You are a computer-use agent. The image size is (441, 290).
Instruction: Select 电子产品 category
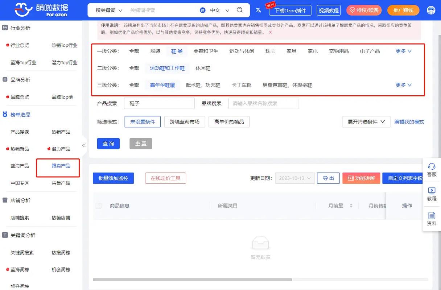pyautogui.click(x=370, y=51)
